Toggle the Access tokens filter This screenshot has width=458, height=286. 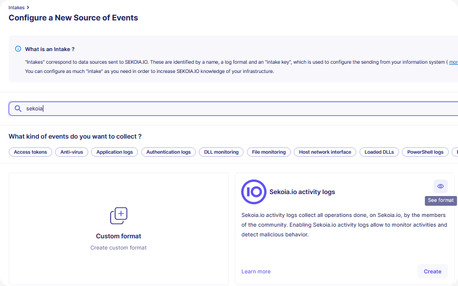30,152
